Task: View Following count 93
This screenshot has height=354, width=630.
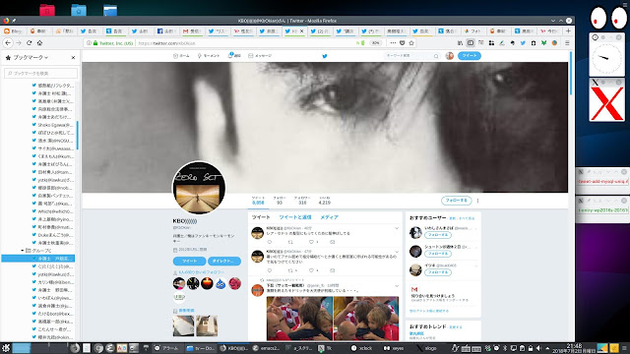Action: click(280, 201)
